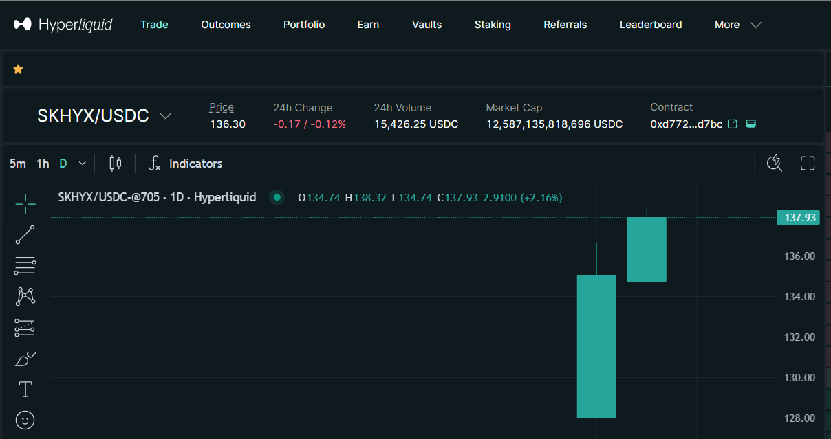Image resolution: width=831 pixels, height=439 pixels.
Task: Open the contract in explorer link icon
Action: (733, 124)
